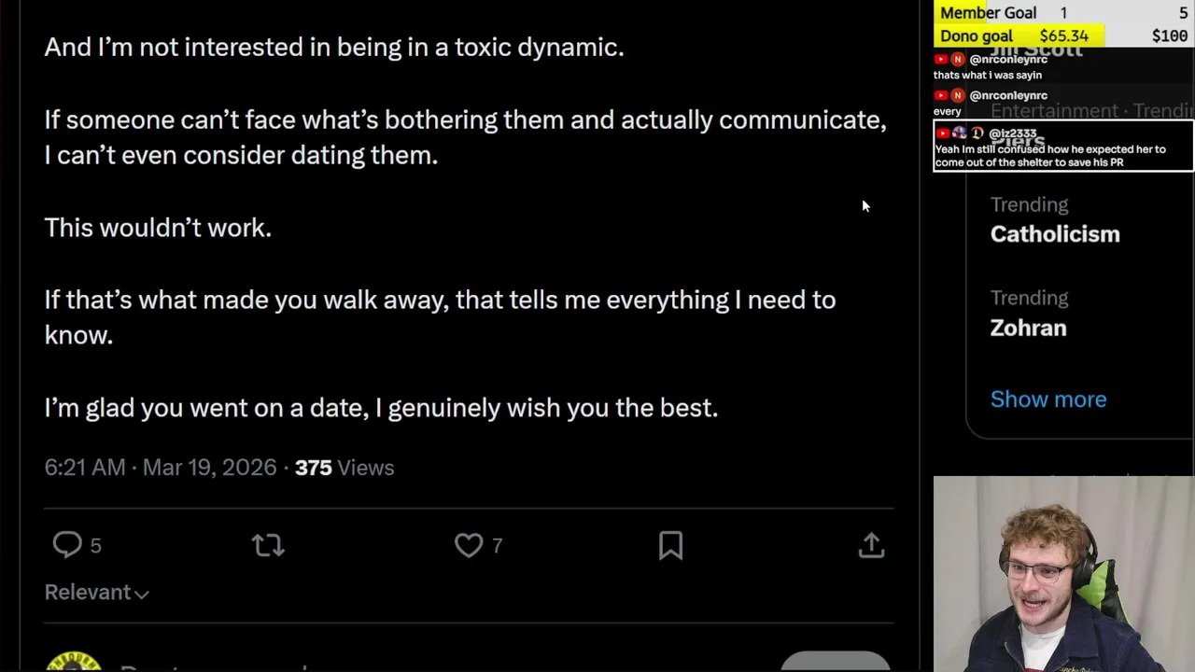This screenshot has width=1195, height=672.
Task: Expand the Relevant replies sort dropdown
Action: (x=96, y=593)
